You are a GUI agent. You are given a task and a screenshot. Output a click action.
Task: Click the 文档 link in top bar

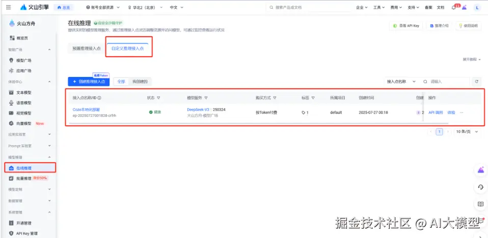(x=441, y=8)
